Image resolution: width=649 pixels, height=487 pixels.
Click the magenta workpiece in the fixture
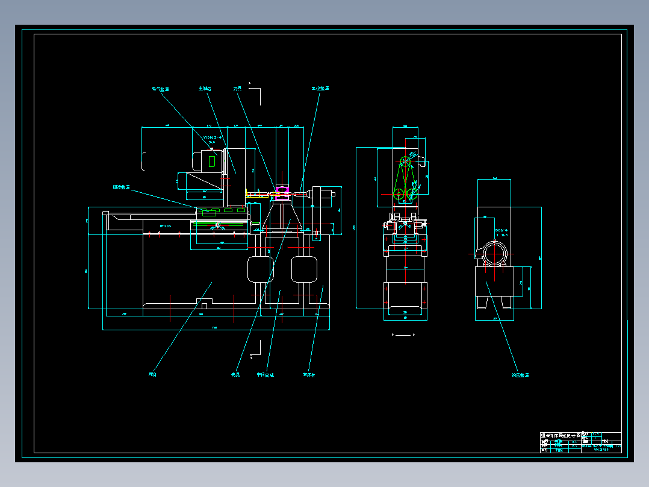282,193
